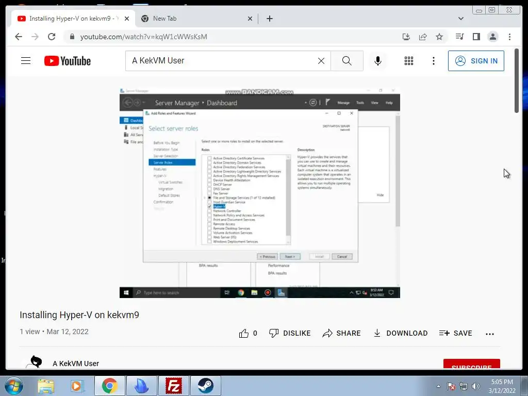
Task: Reload the YouTube page
Action: (x=52, y=37)
